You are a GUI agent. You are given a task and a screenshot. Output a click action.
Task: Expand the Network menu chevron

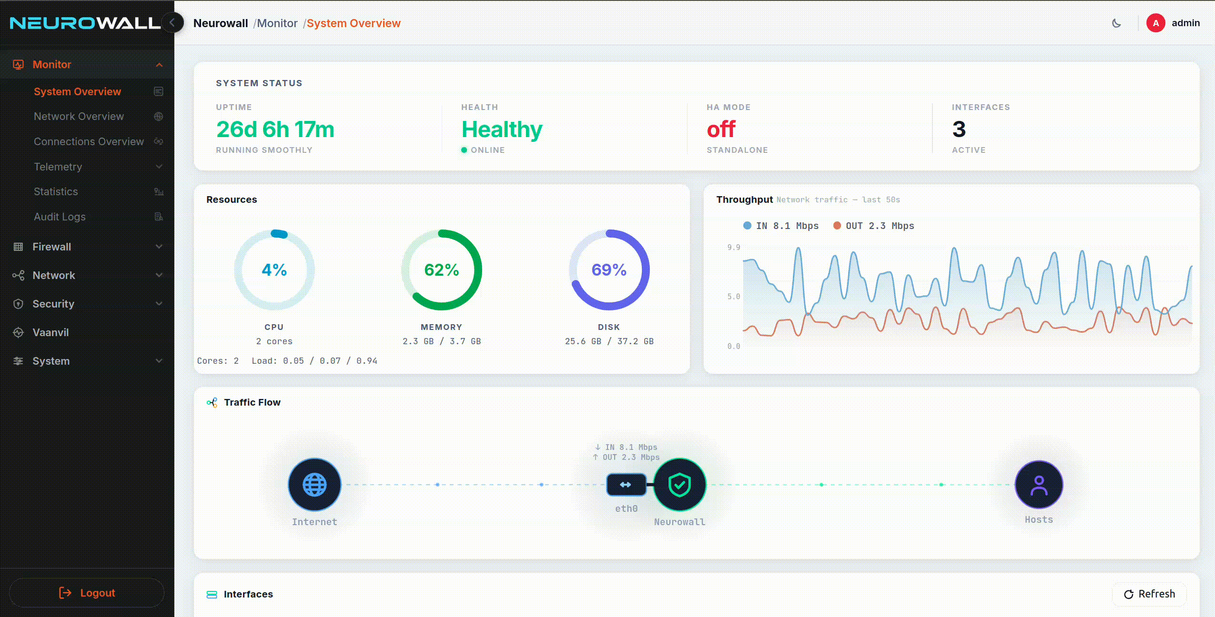click(x=159, y=275)
